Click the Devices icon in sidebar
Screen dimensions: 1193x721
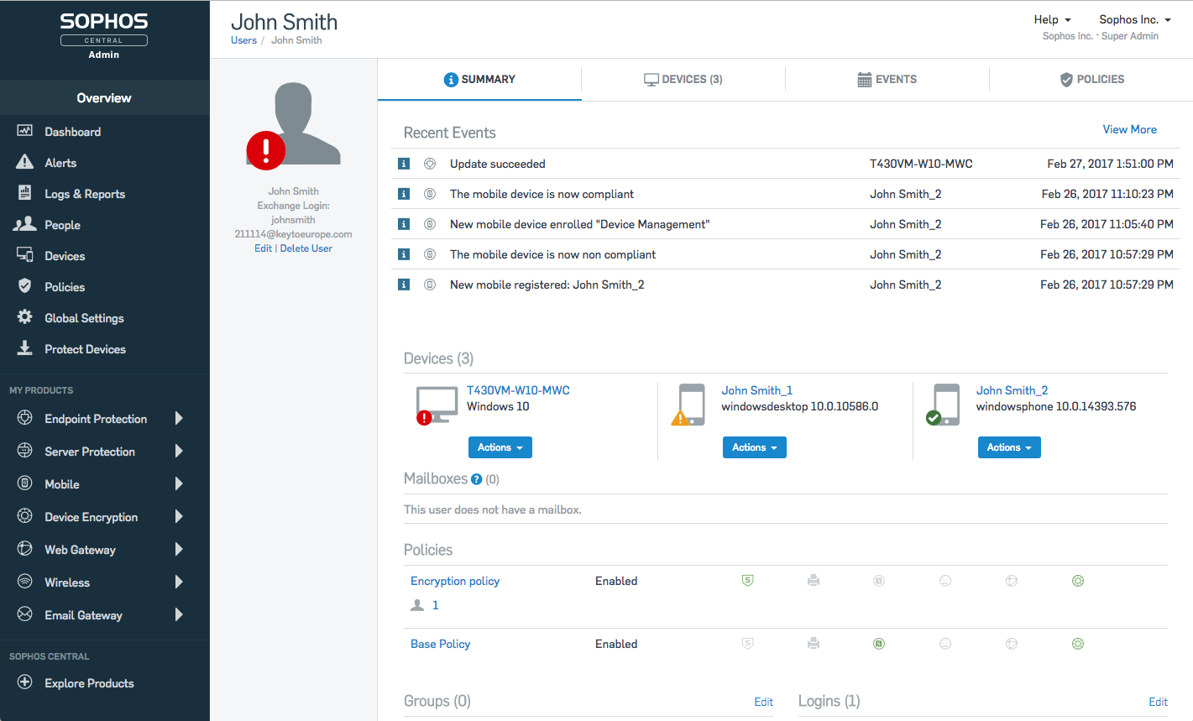click(25, 255)
